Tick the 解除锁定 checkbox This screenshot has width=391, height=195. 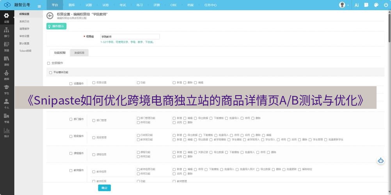point(299,169)
